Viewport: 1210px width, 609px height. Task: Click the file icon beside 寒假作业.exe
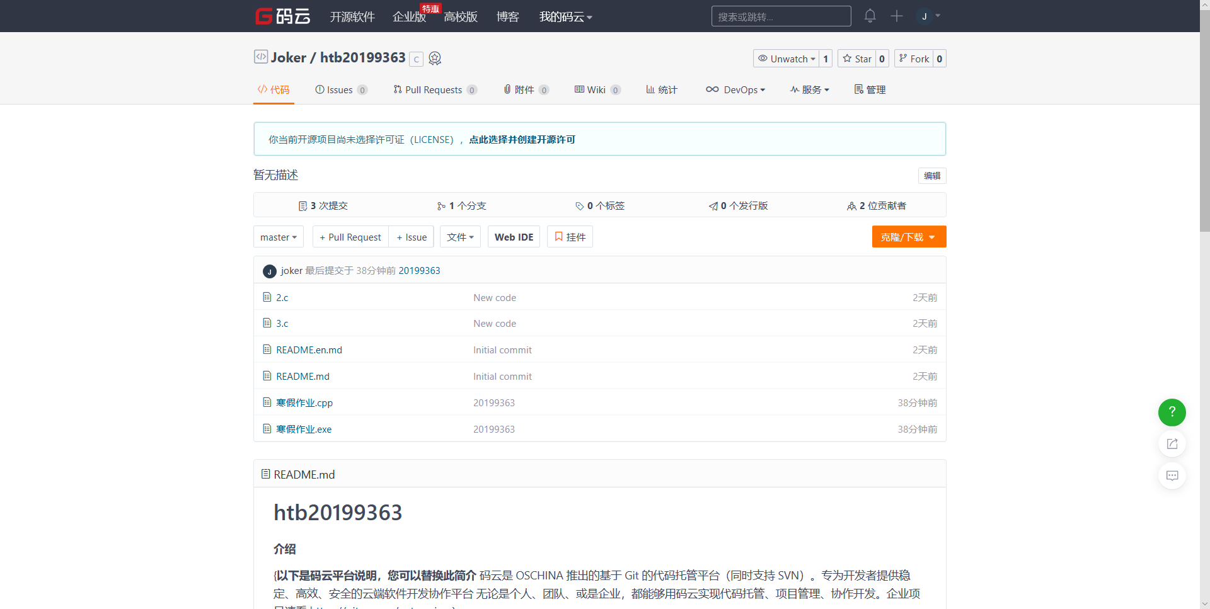[267, 429]
